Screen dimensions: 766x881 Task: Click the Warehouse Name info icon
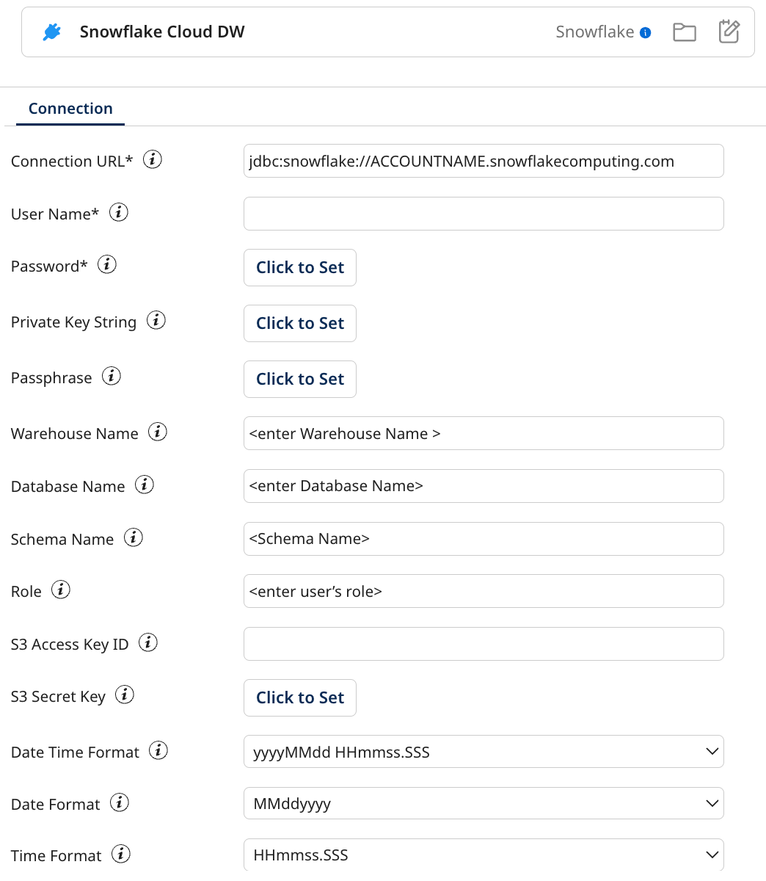(158, 432)
